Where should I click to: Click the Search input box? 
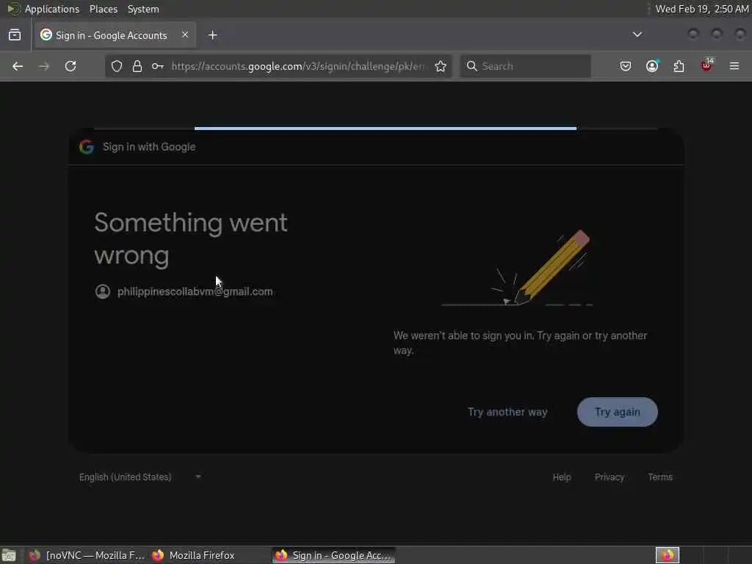[526, 66]
